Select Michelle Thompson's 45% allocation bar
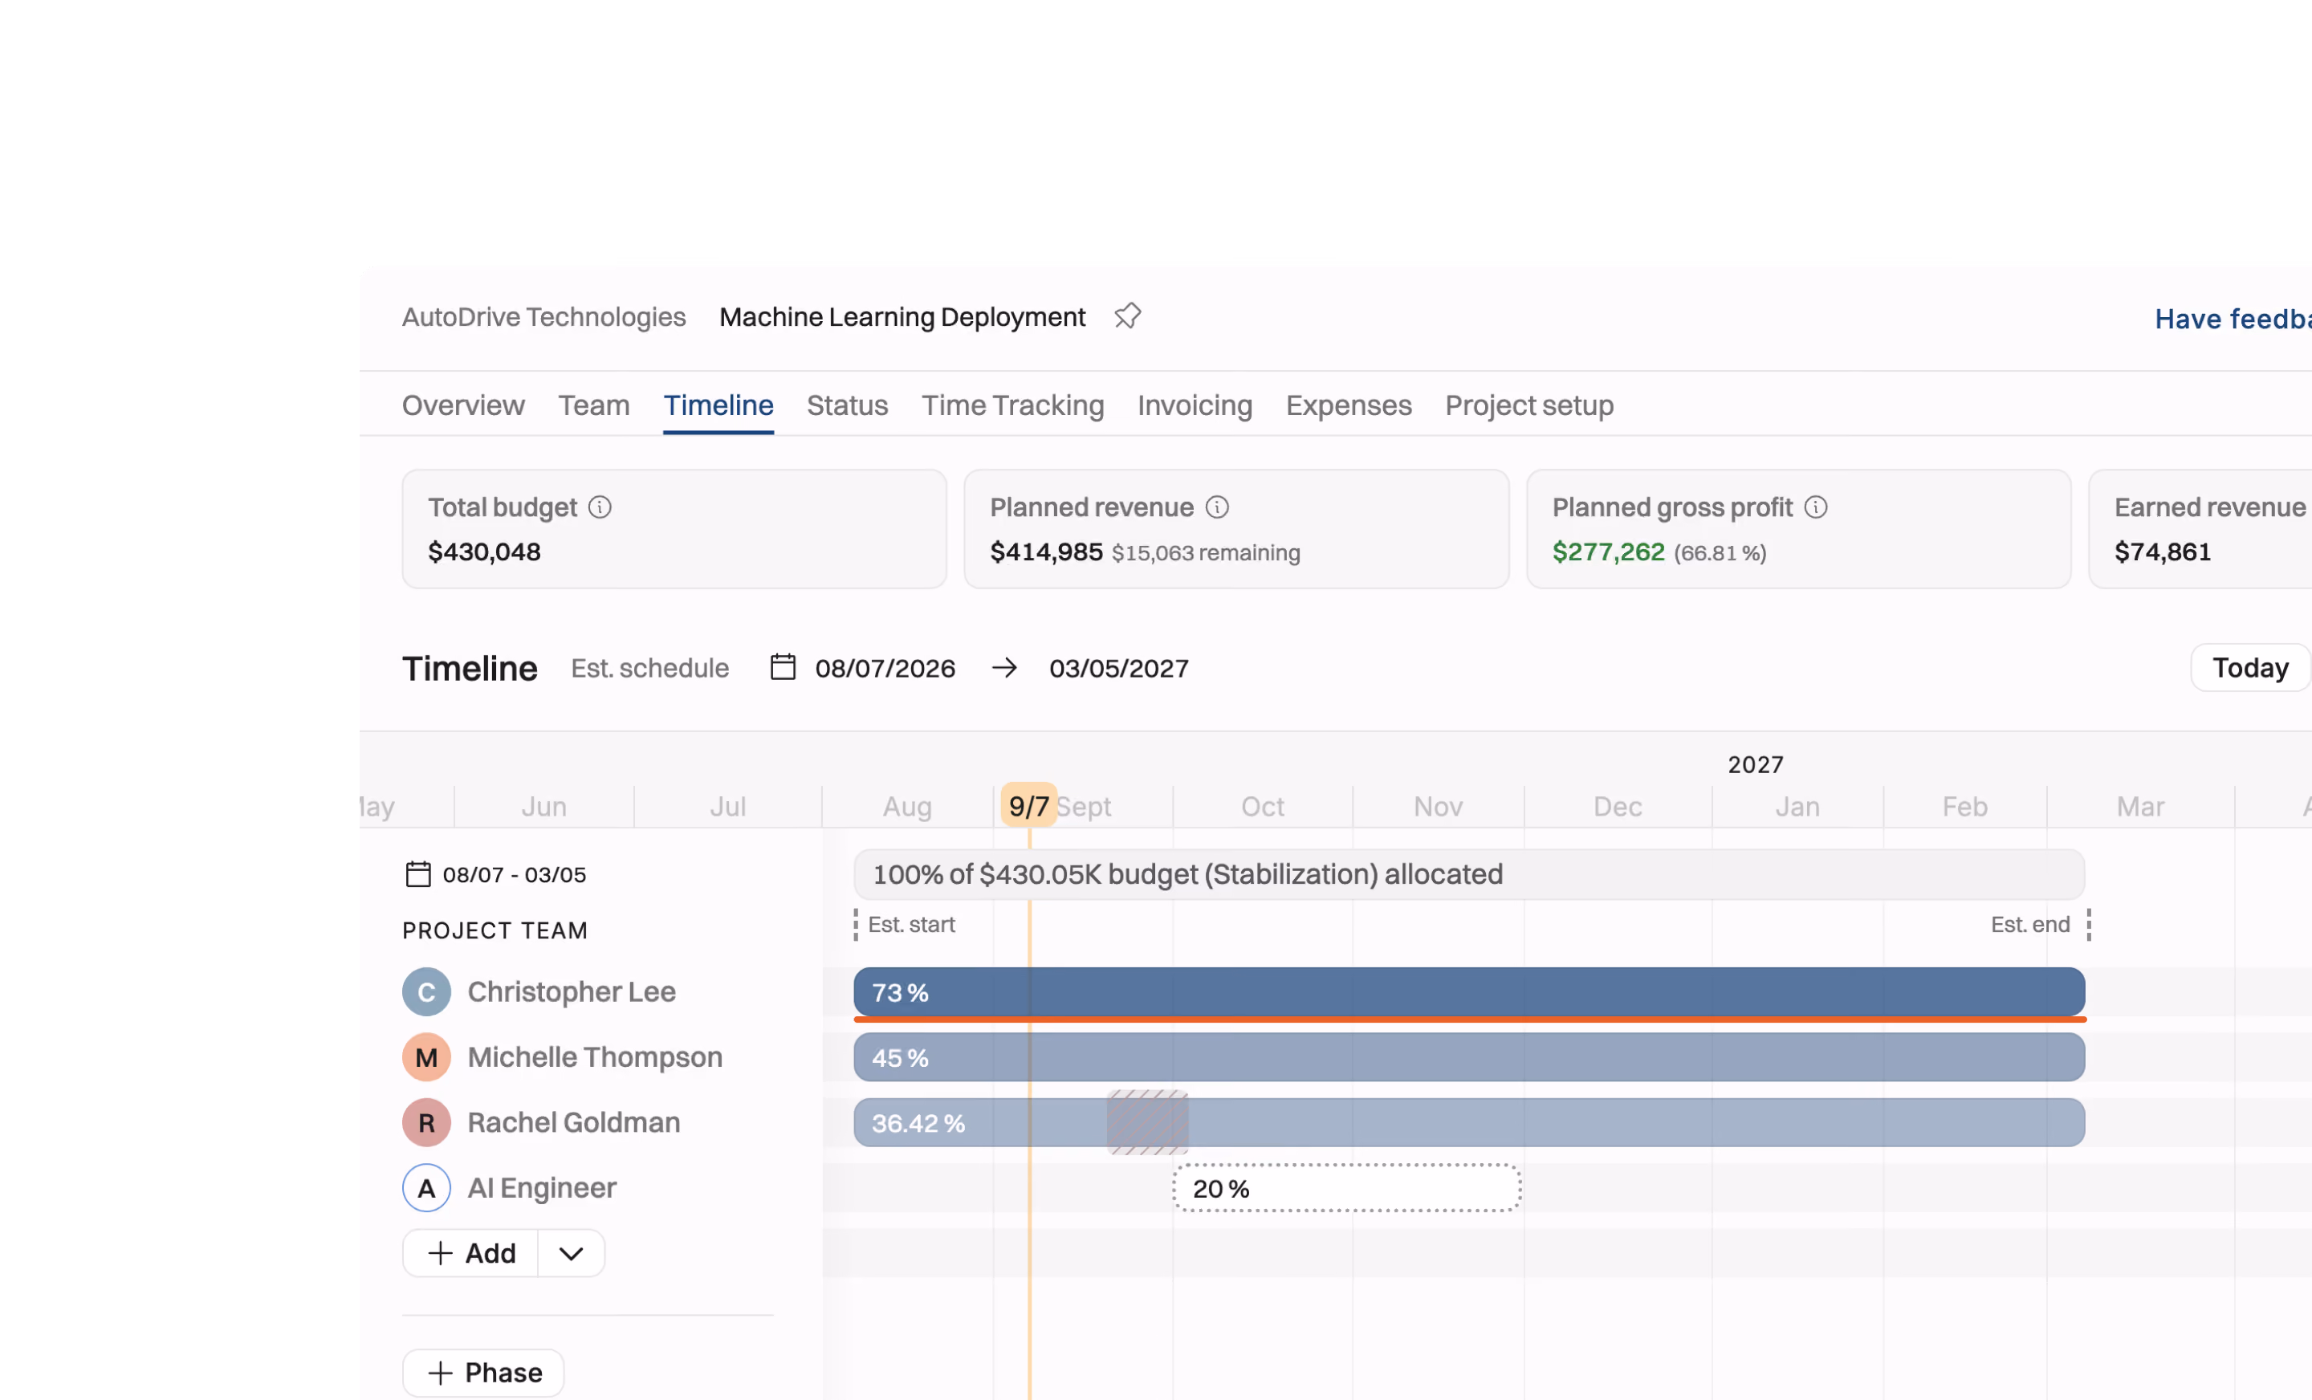Viewport: 2312px width, 1400px height. (1469, 1057)
